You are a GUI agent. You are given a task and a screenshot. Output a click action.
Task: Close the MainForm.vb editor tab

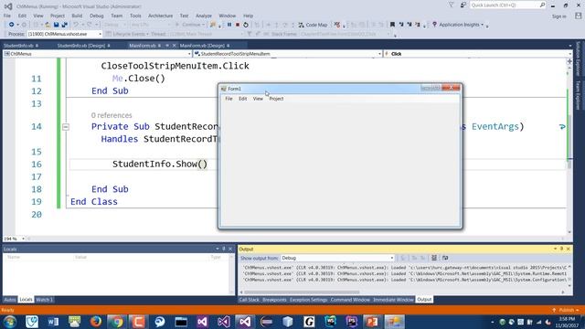[175, 46]
